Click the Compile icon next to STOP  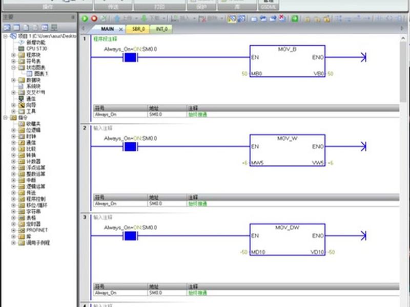point(104,18)
